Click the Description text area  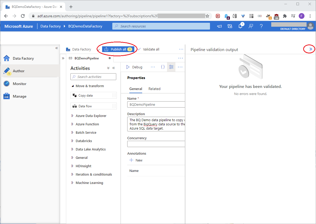tap(156, 124)
